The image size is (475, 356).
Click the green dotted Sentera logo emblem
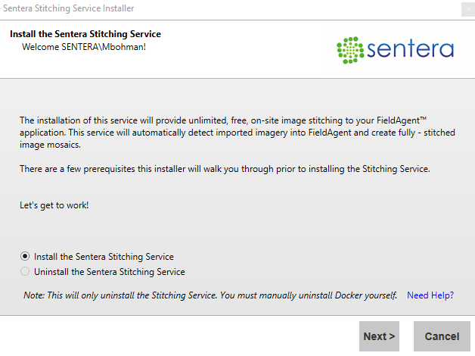(349, 50)
